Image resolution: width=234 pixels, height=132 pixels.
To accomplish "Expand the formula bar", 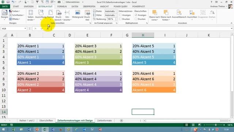I will pos(231,29).
